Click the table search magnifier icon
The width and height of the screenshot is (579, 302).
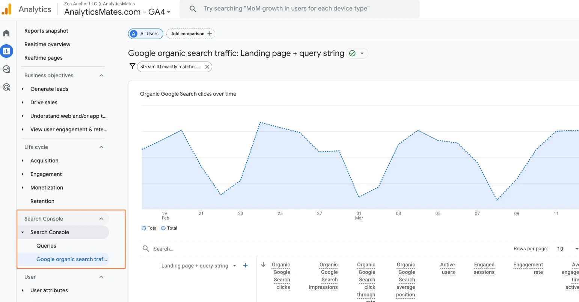(x=146, y=248)
